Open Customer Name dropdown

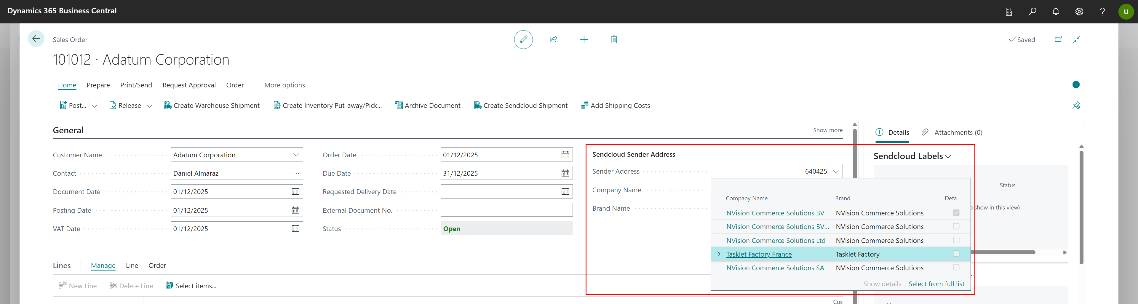point(296,155)
